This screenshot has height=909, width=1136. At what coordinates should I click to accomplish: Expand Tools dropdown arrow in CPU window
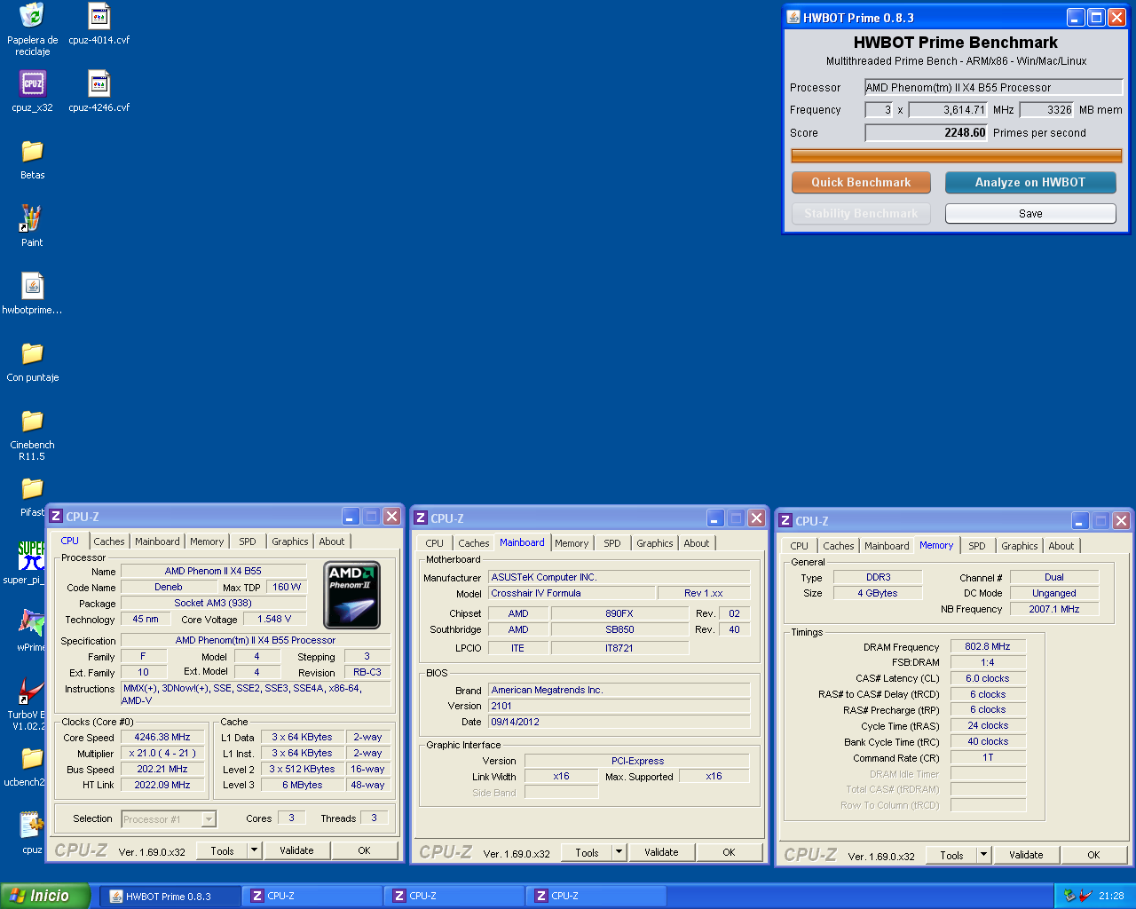254,850
